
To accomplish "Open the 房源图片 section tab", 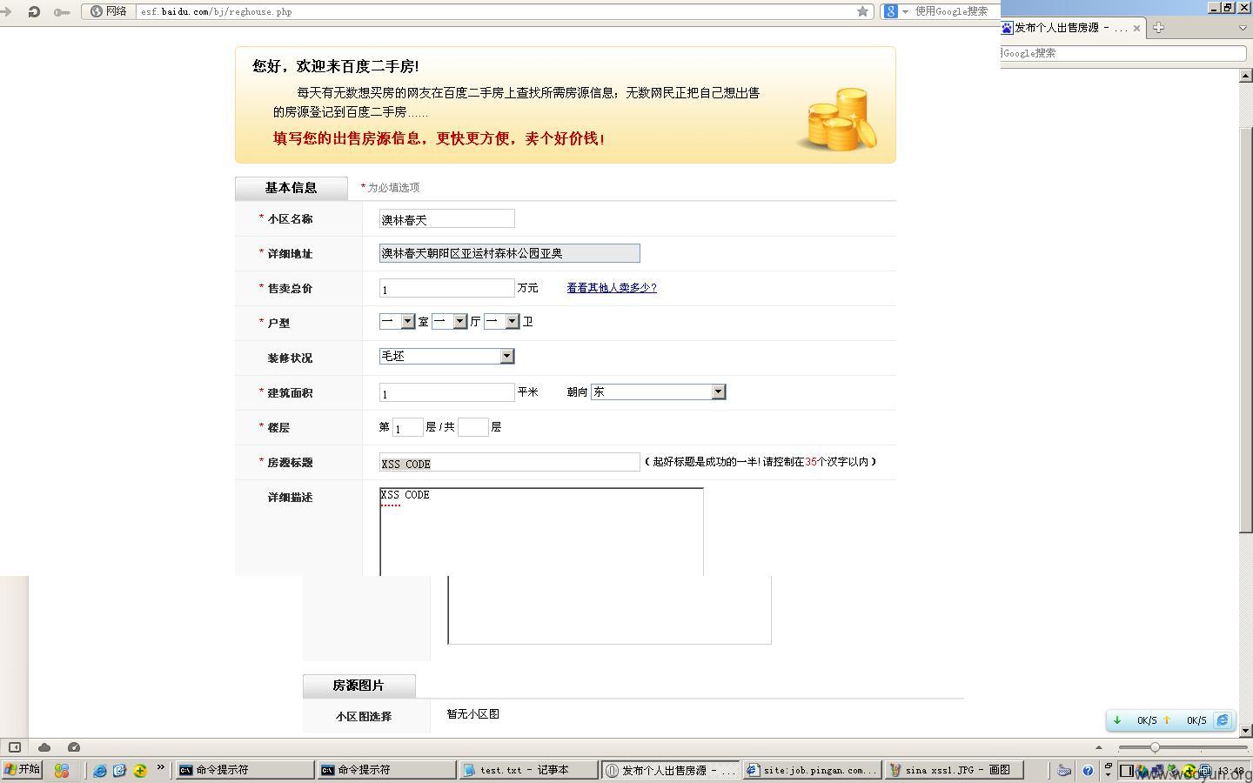I will click(x=358, y=686).
